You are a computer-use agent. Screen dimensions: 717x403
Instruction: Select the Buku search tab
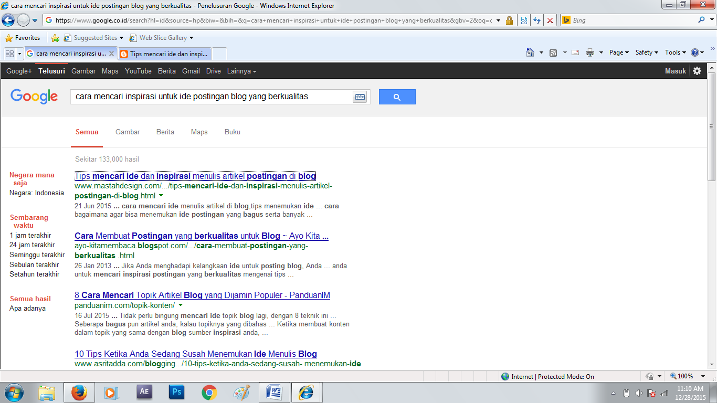click(233, 132)
